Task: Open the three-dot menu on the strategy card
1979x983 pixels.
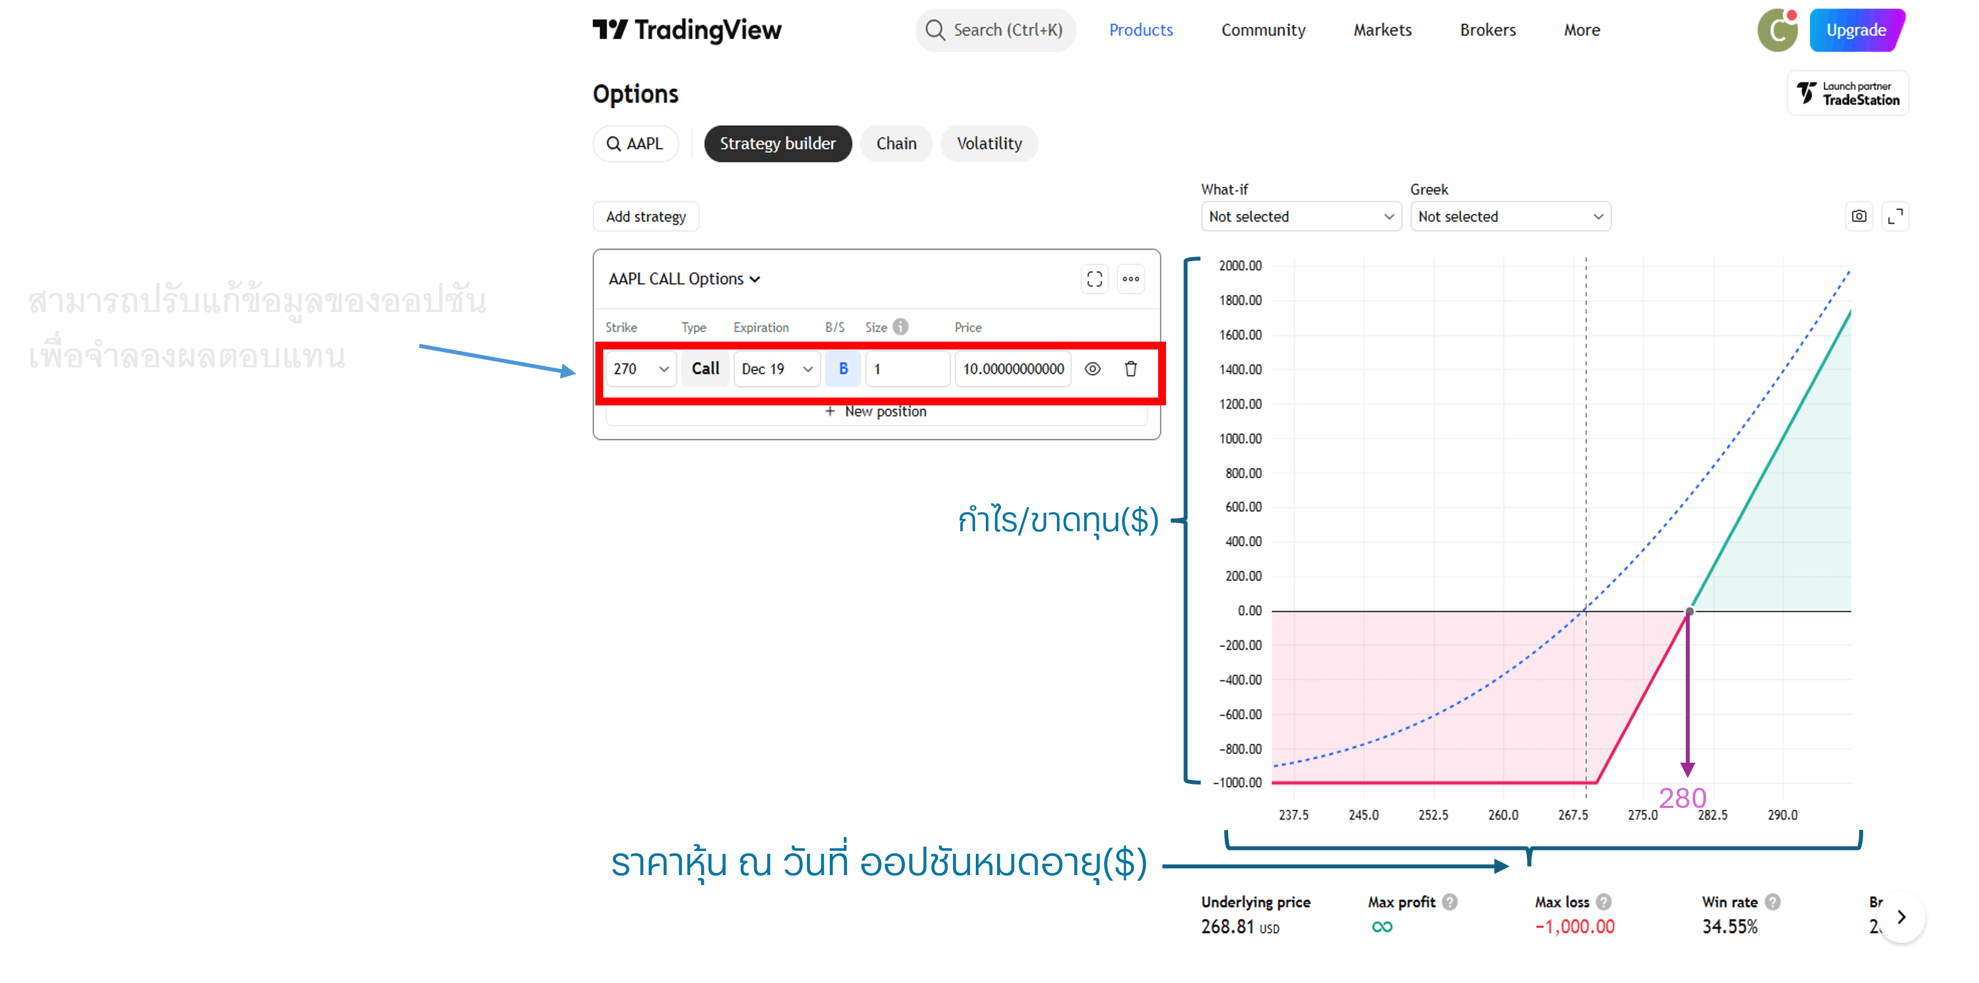Action: click(x=1130, y=279)
